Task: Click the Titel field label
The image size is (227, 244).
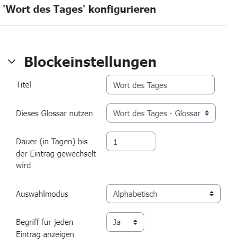Action: pos(23,85)
